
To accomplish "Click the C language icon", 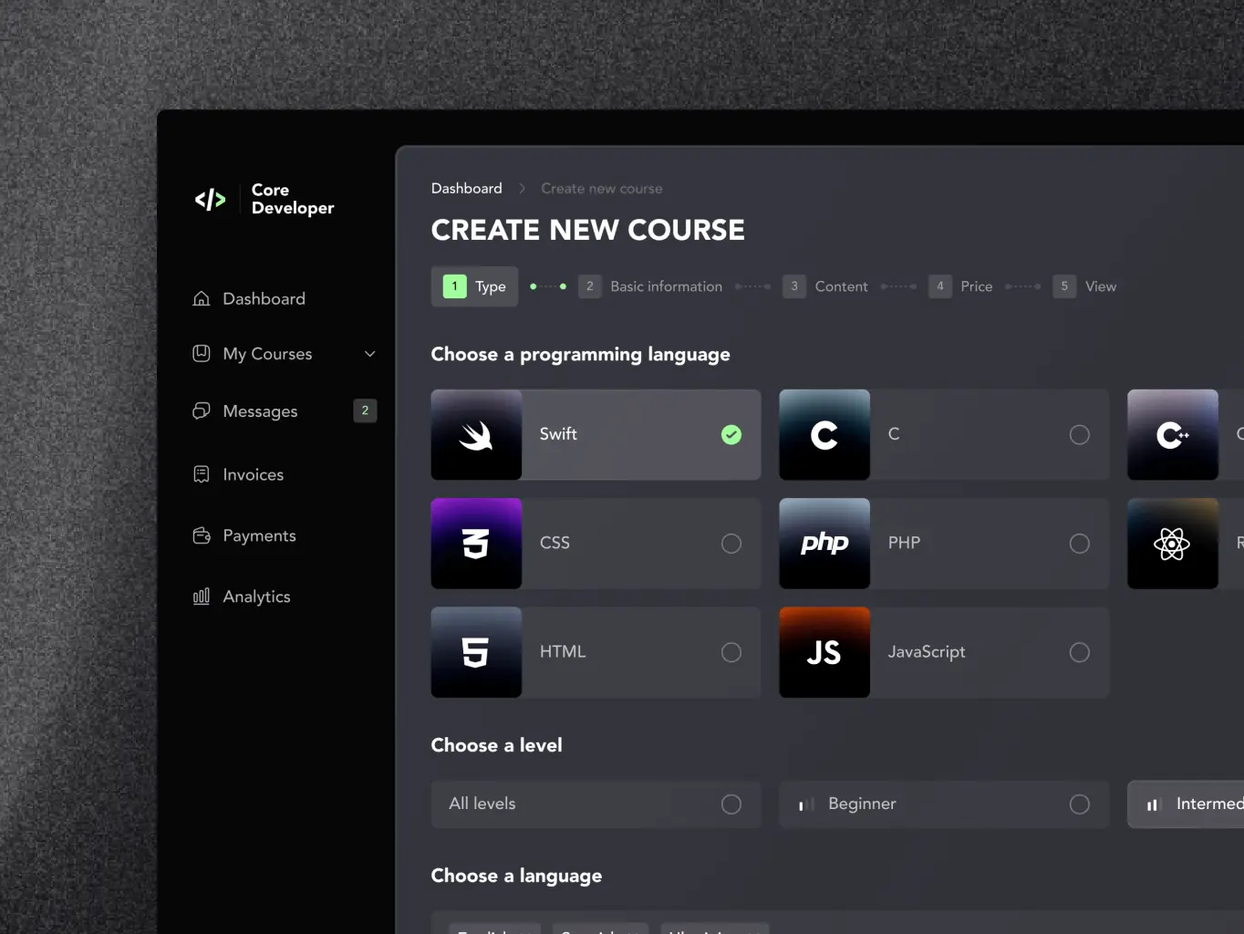I will tap(824, 435).
